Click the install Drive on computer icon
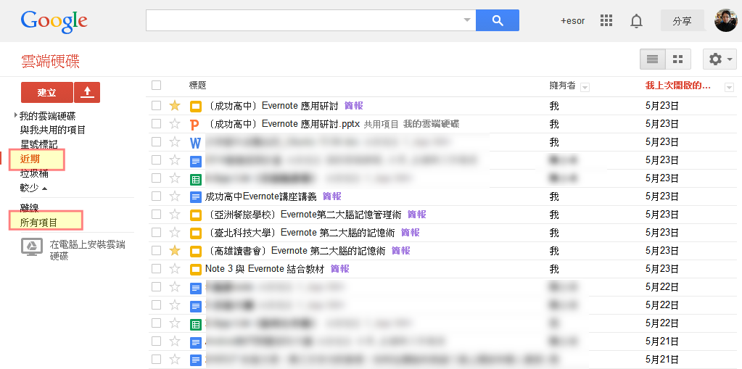Screen dimensions: 742x369 32,247
